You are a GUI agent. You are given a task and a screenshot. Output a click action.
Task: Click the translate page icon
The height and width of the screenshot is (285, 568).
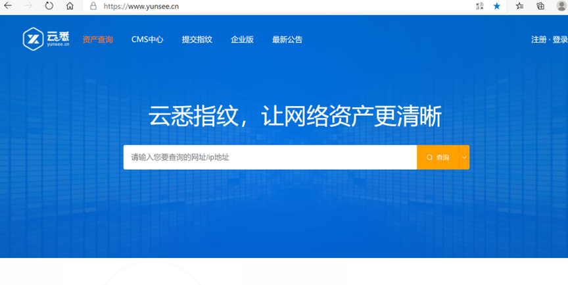tap(479, 6)
